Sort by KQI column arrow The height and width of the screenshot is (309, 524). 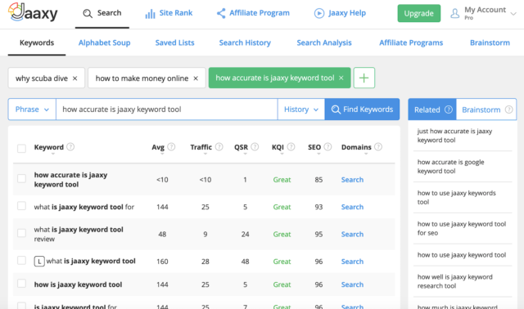[282, 154]
